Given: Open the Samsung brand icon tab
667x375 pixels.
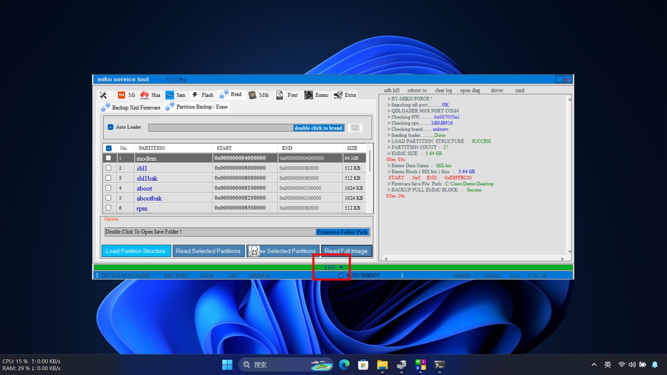Looking at the screenshot, I should (x=170, y=95).
